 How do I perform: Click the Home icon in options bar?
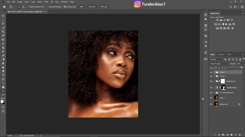point(4,7)
